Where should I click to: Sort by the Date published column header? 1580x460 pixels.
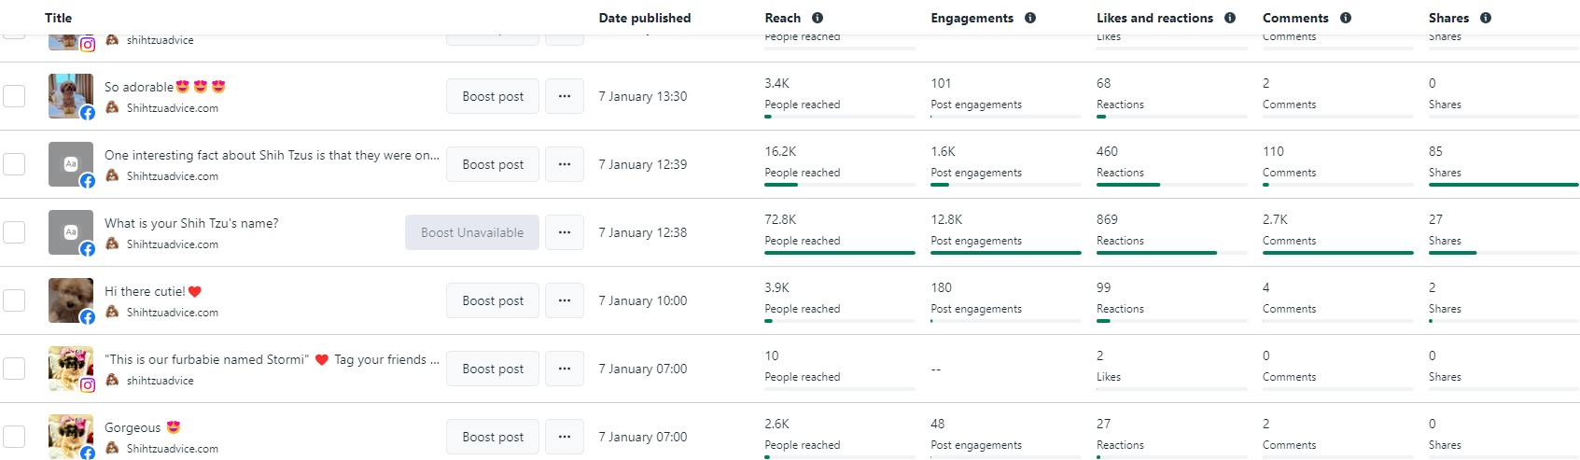point(645,18)
